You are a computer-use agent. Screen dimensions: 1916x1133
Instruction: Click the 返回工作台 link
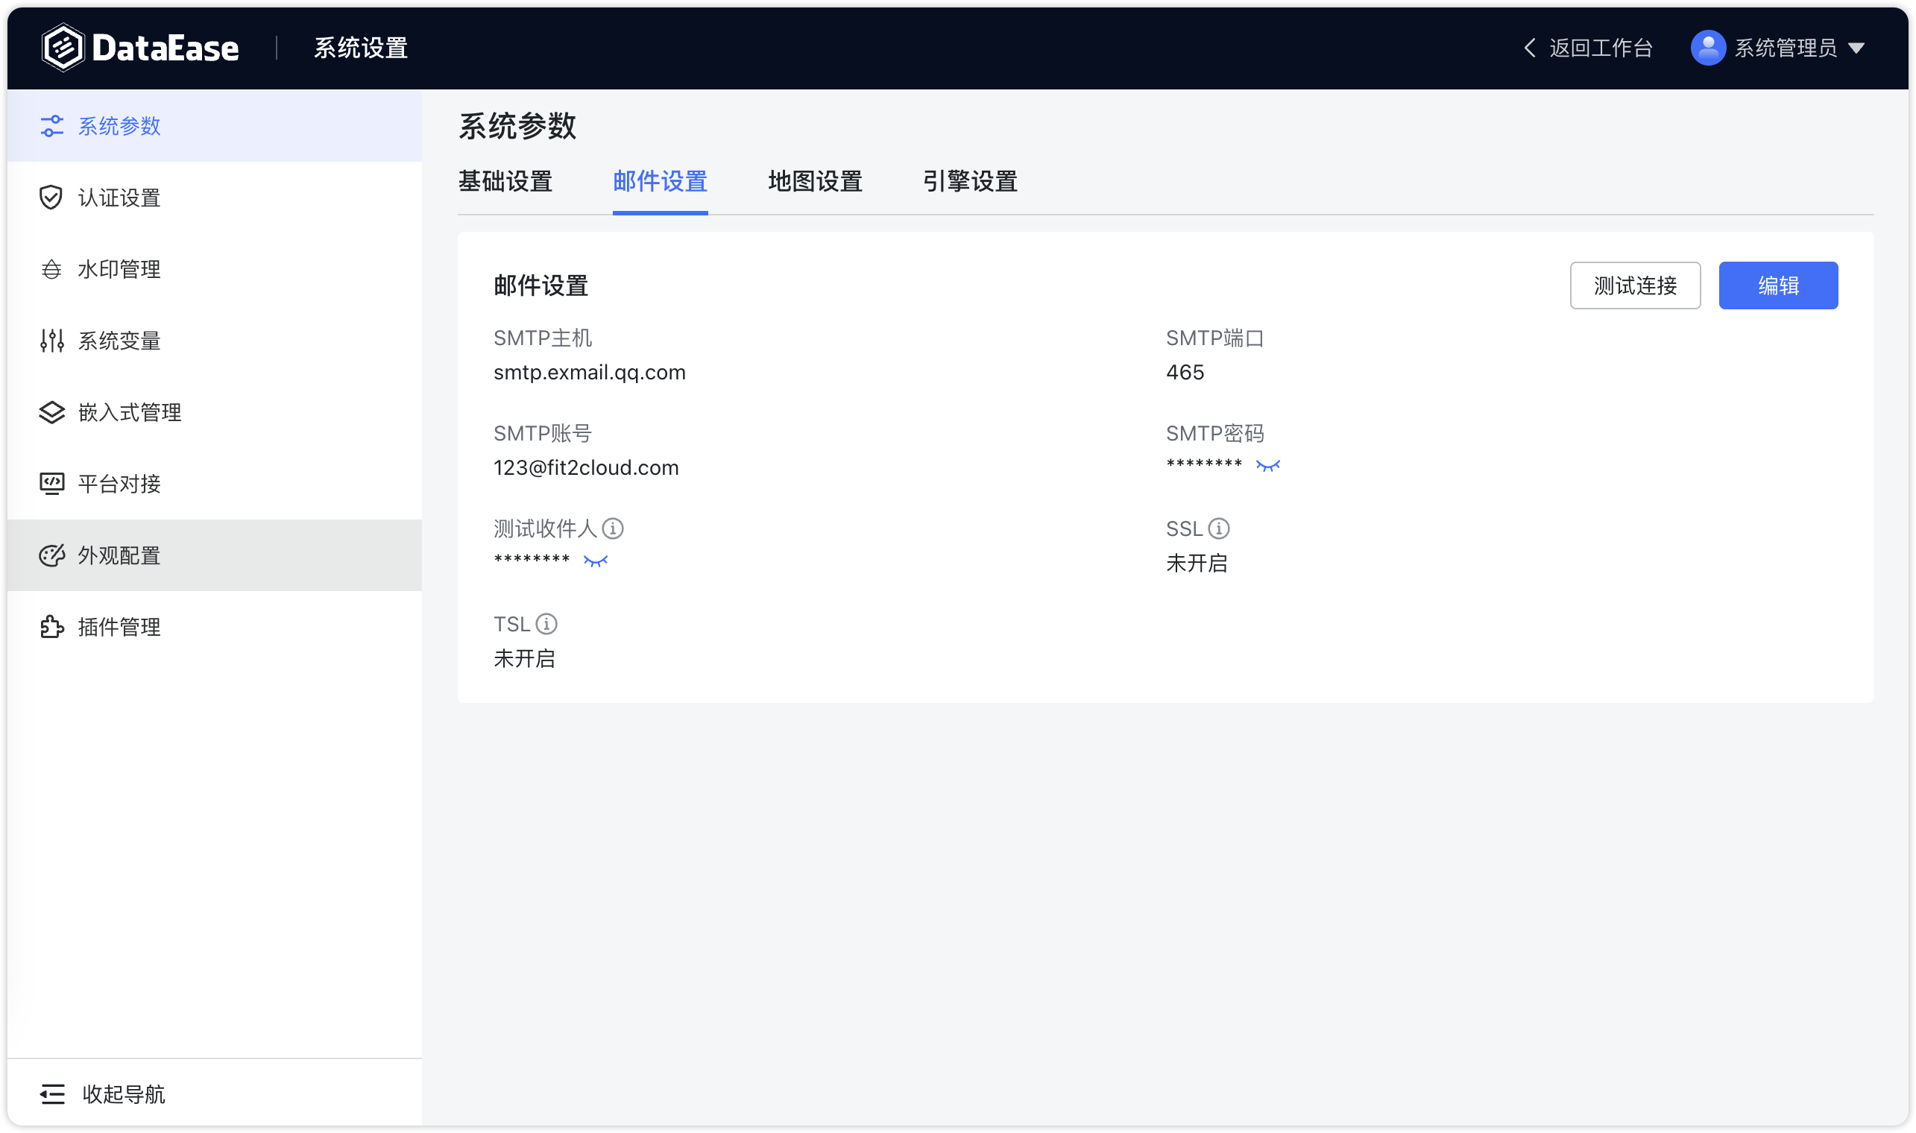pos(1601,48)
